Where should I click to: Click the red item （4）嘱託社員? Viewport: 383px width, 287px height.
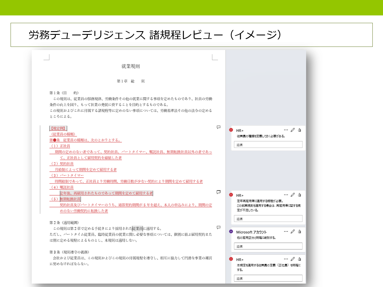(62, 187)
